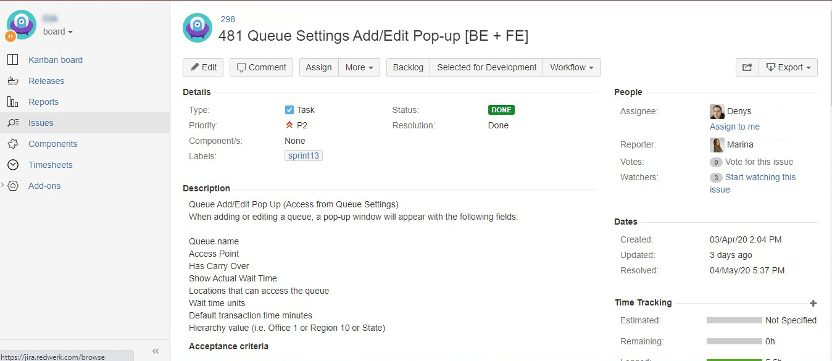Viewport: 832px width, 361px height.
Task: Click the Assign to me link
Action: pos(734,127)
